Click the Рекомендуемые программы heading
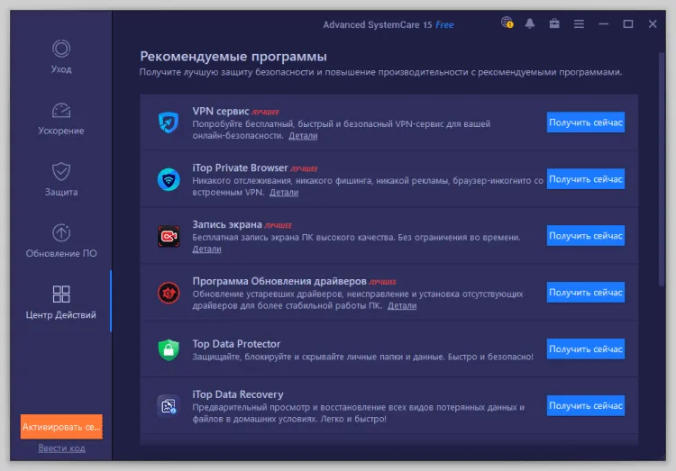The image size is (676, 471). pyautogui.click(x=233, y=57)
